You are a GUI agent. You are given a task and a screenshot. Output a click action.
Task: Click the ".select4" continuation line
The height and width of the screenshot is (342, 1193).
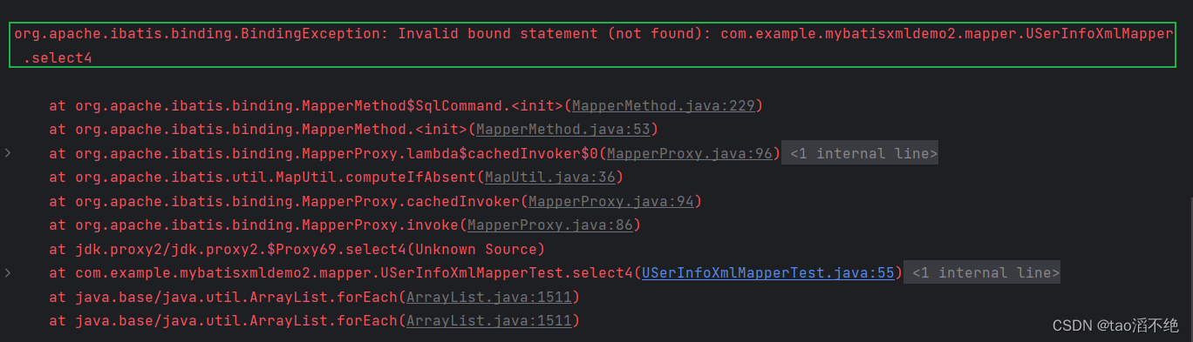58,58
